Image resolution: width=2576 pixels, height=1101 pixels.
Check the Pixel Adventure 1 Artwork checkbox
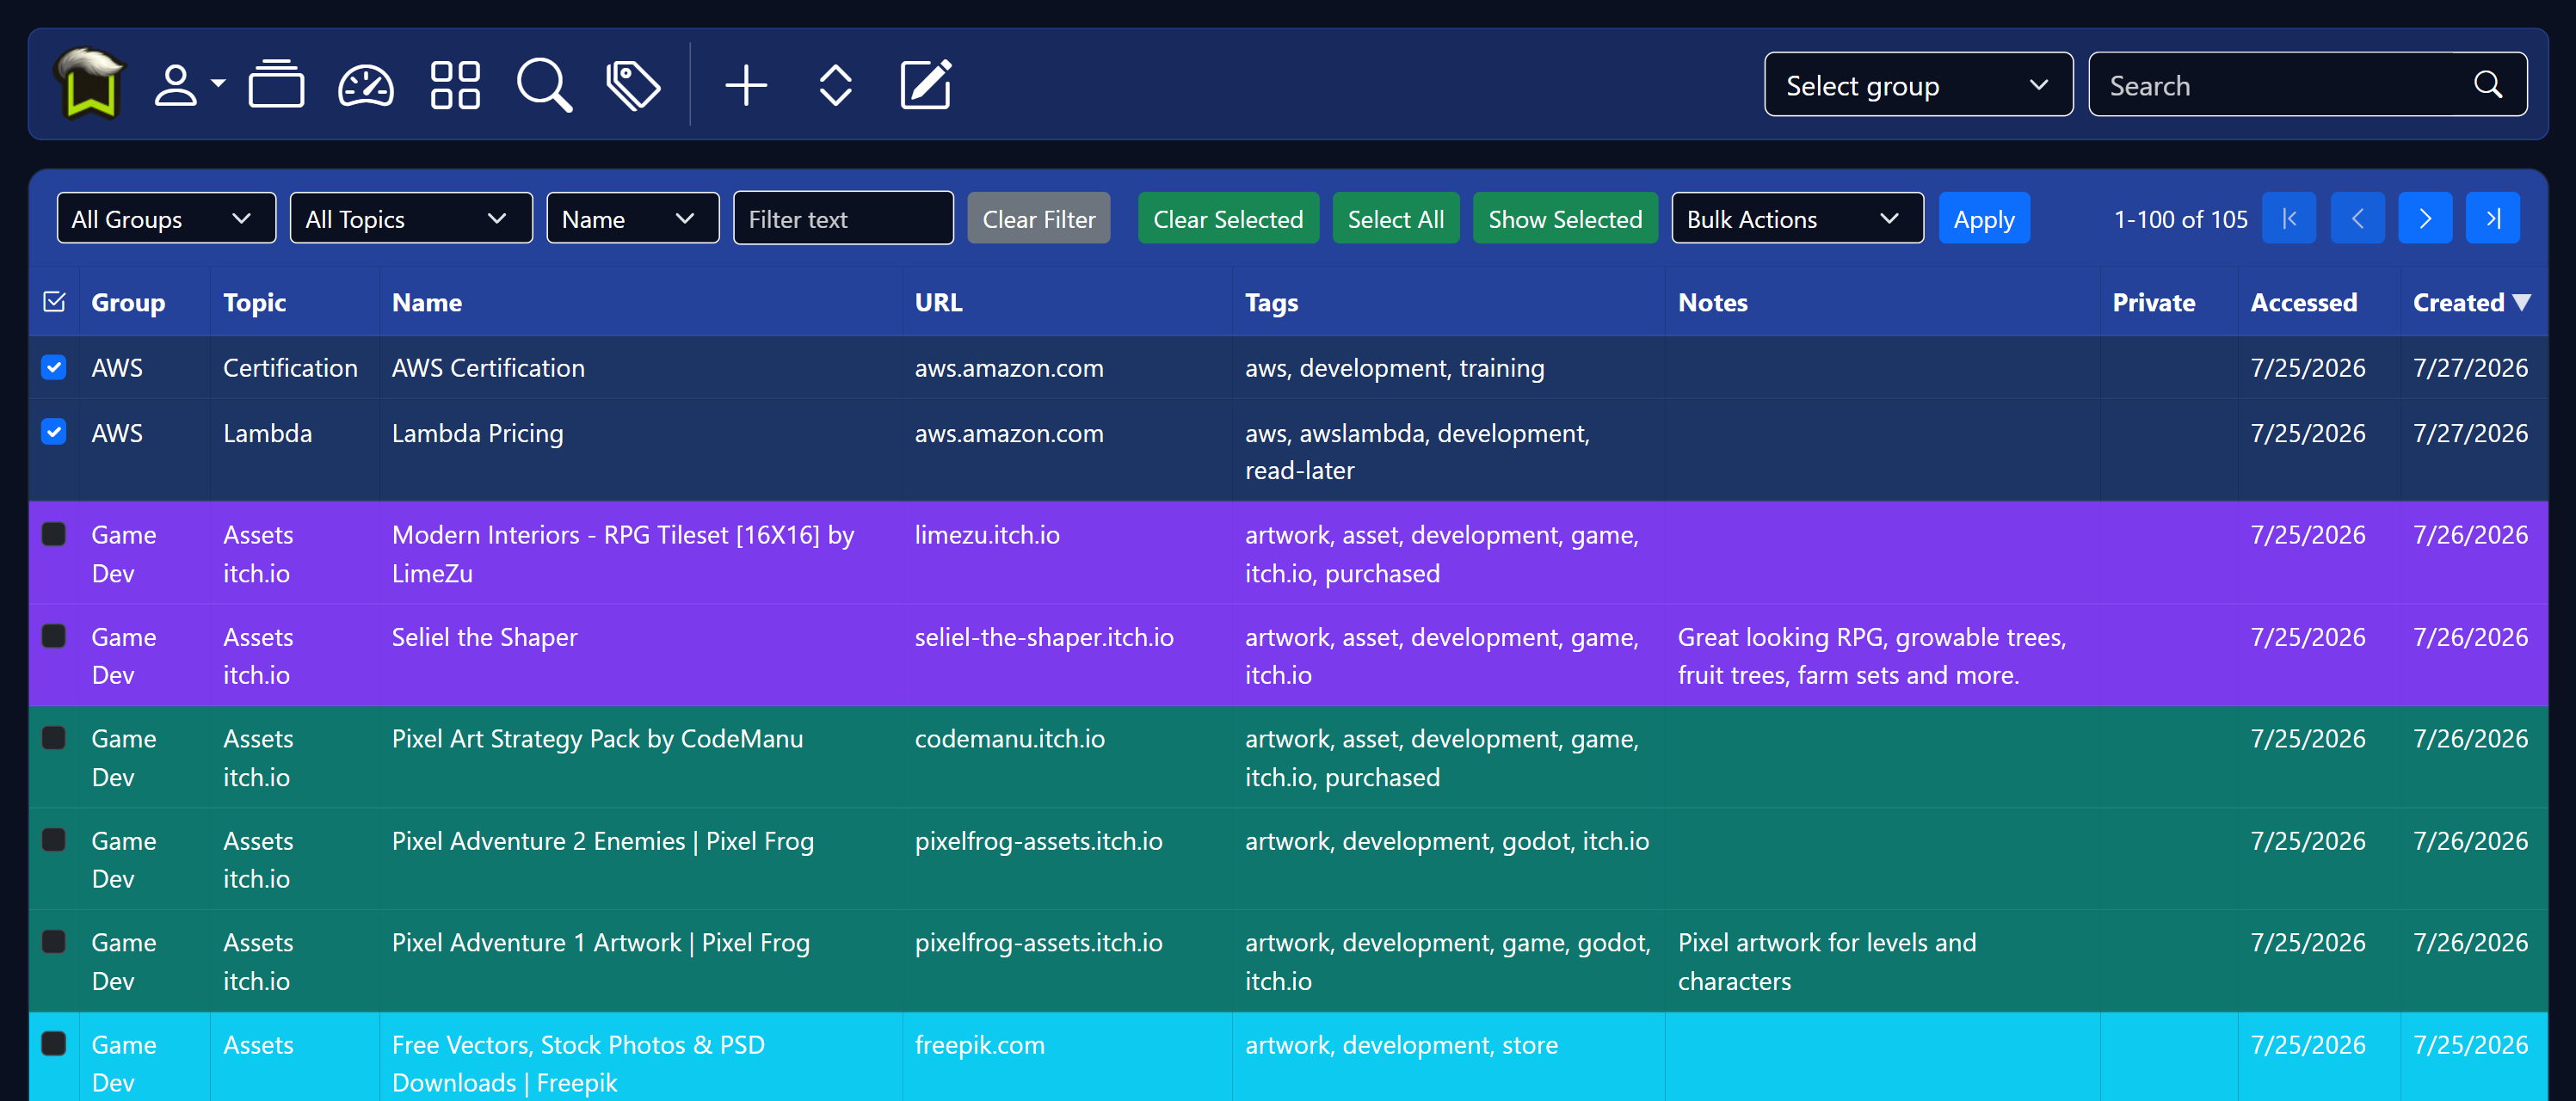pos(54,942)
